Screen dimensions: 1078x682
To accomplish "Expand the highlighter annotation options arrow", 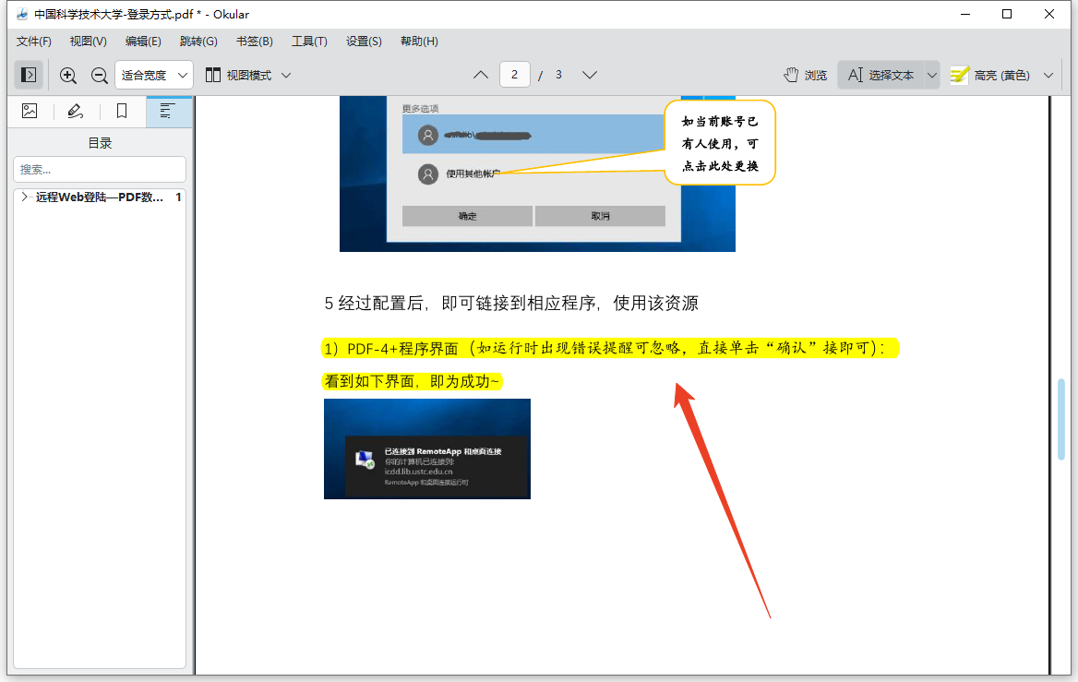I will tap(1048, 75).
